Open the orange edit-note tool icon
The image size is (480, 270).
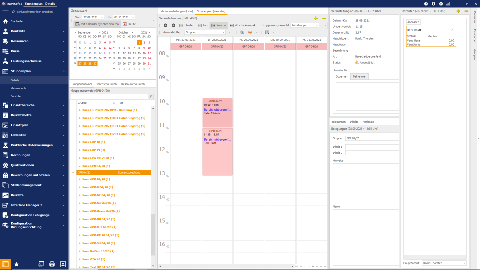(250, 32)
